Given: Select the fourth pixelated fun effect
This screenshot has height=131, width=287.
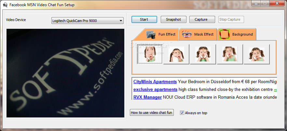Looking at the screenshot, I should coord(230,54).
